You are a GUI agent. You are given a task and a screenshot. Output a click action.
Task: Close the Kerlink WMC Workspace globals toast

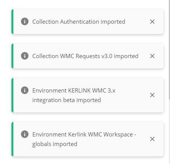tap(152, 139)
